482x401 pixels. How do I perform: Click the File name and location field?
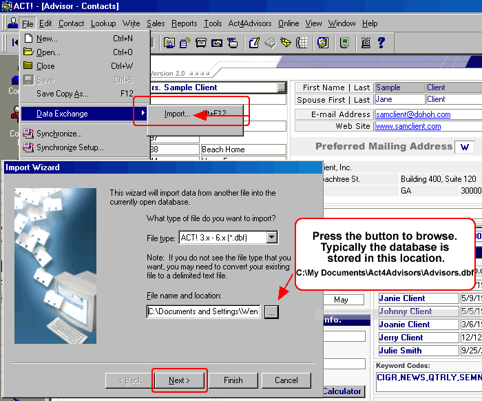pos(203,311)
